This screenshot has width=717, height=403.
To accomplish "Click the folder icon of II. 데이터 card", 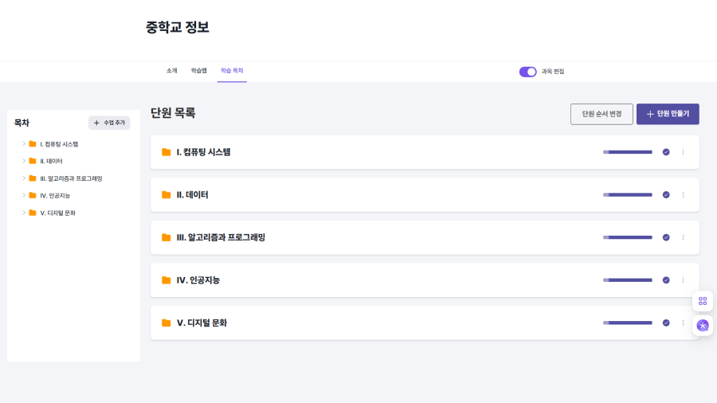I will click(x=167, y=195).
